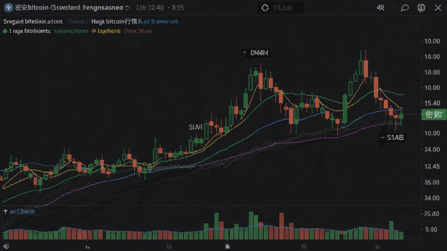Click the "anS1oinn" volume panel label
The width and height of the screenshot is (447, 251).
pyautogui.click(x=22, y=211)
